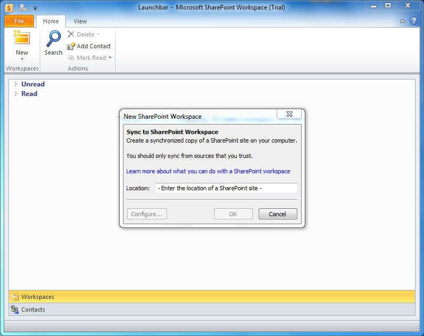This screenshot has height=336, width=424.
Task: Open the File backstage tab
Action: coord(19,21)
